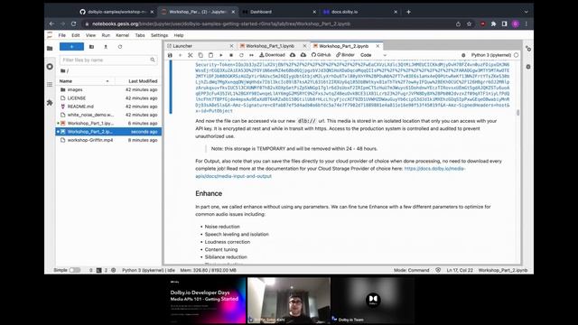Open the Table of Contents sidebar
Screen dimensions: 578x325
tap(50, 84)
